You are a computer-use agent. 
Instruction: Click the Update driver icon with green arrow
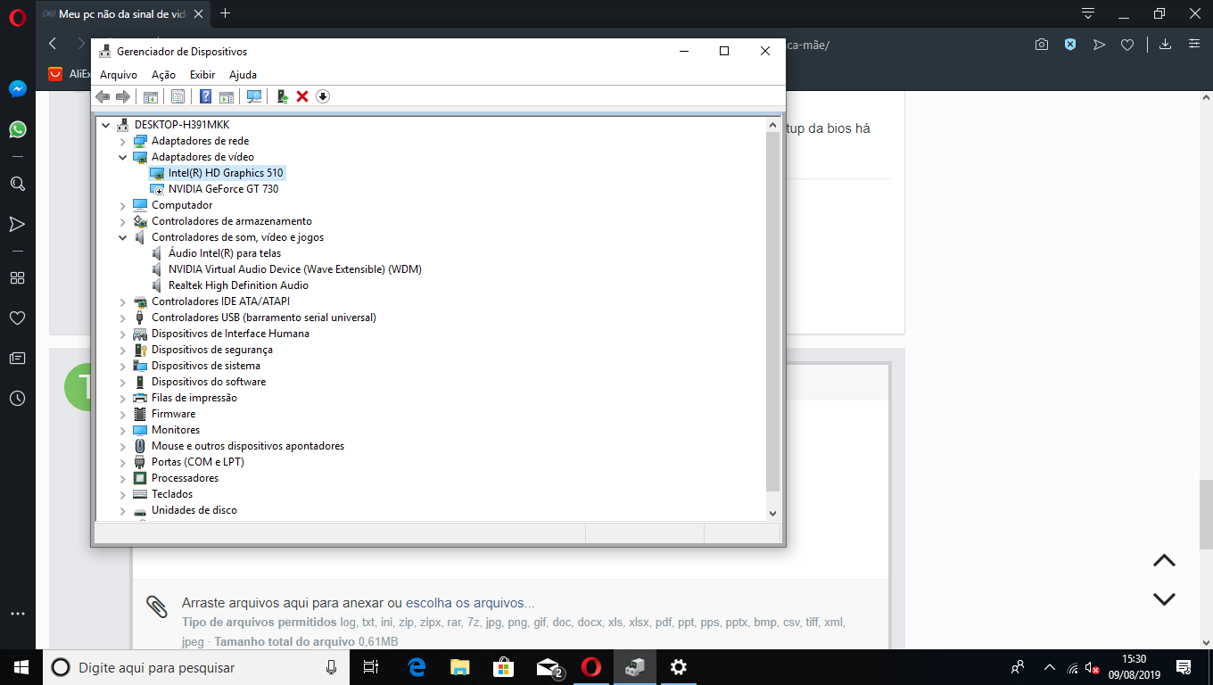282,96
